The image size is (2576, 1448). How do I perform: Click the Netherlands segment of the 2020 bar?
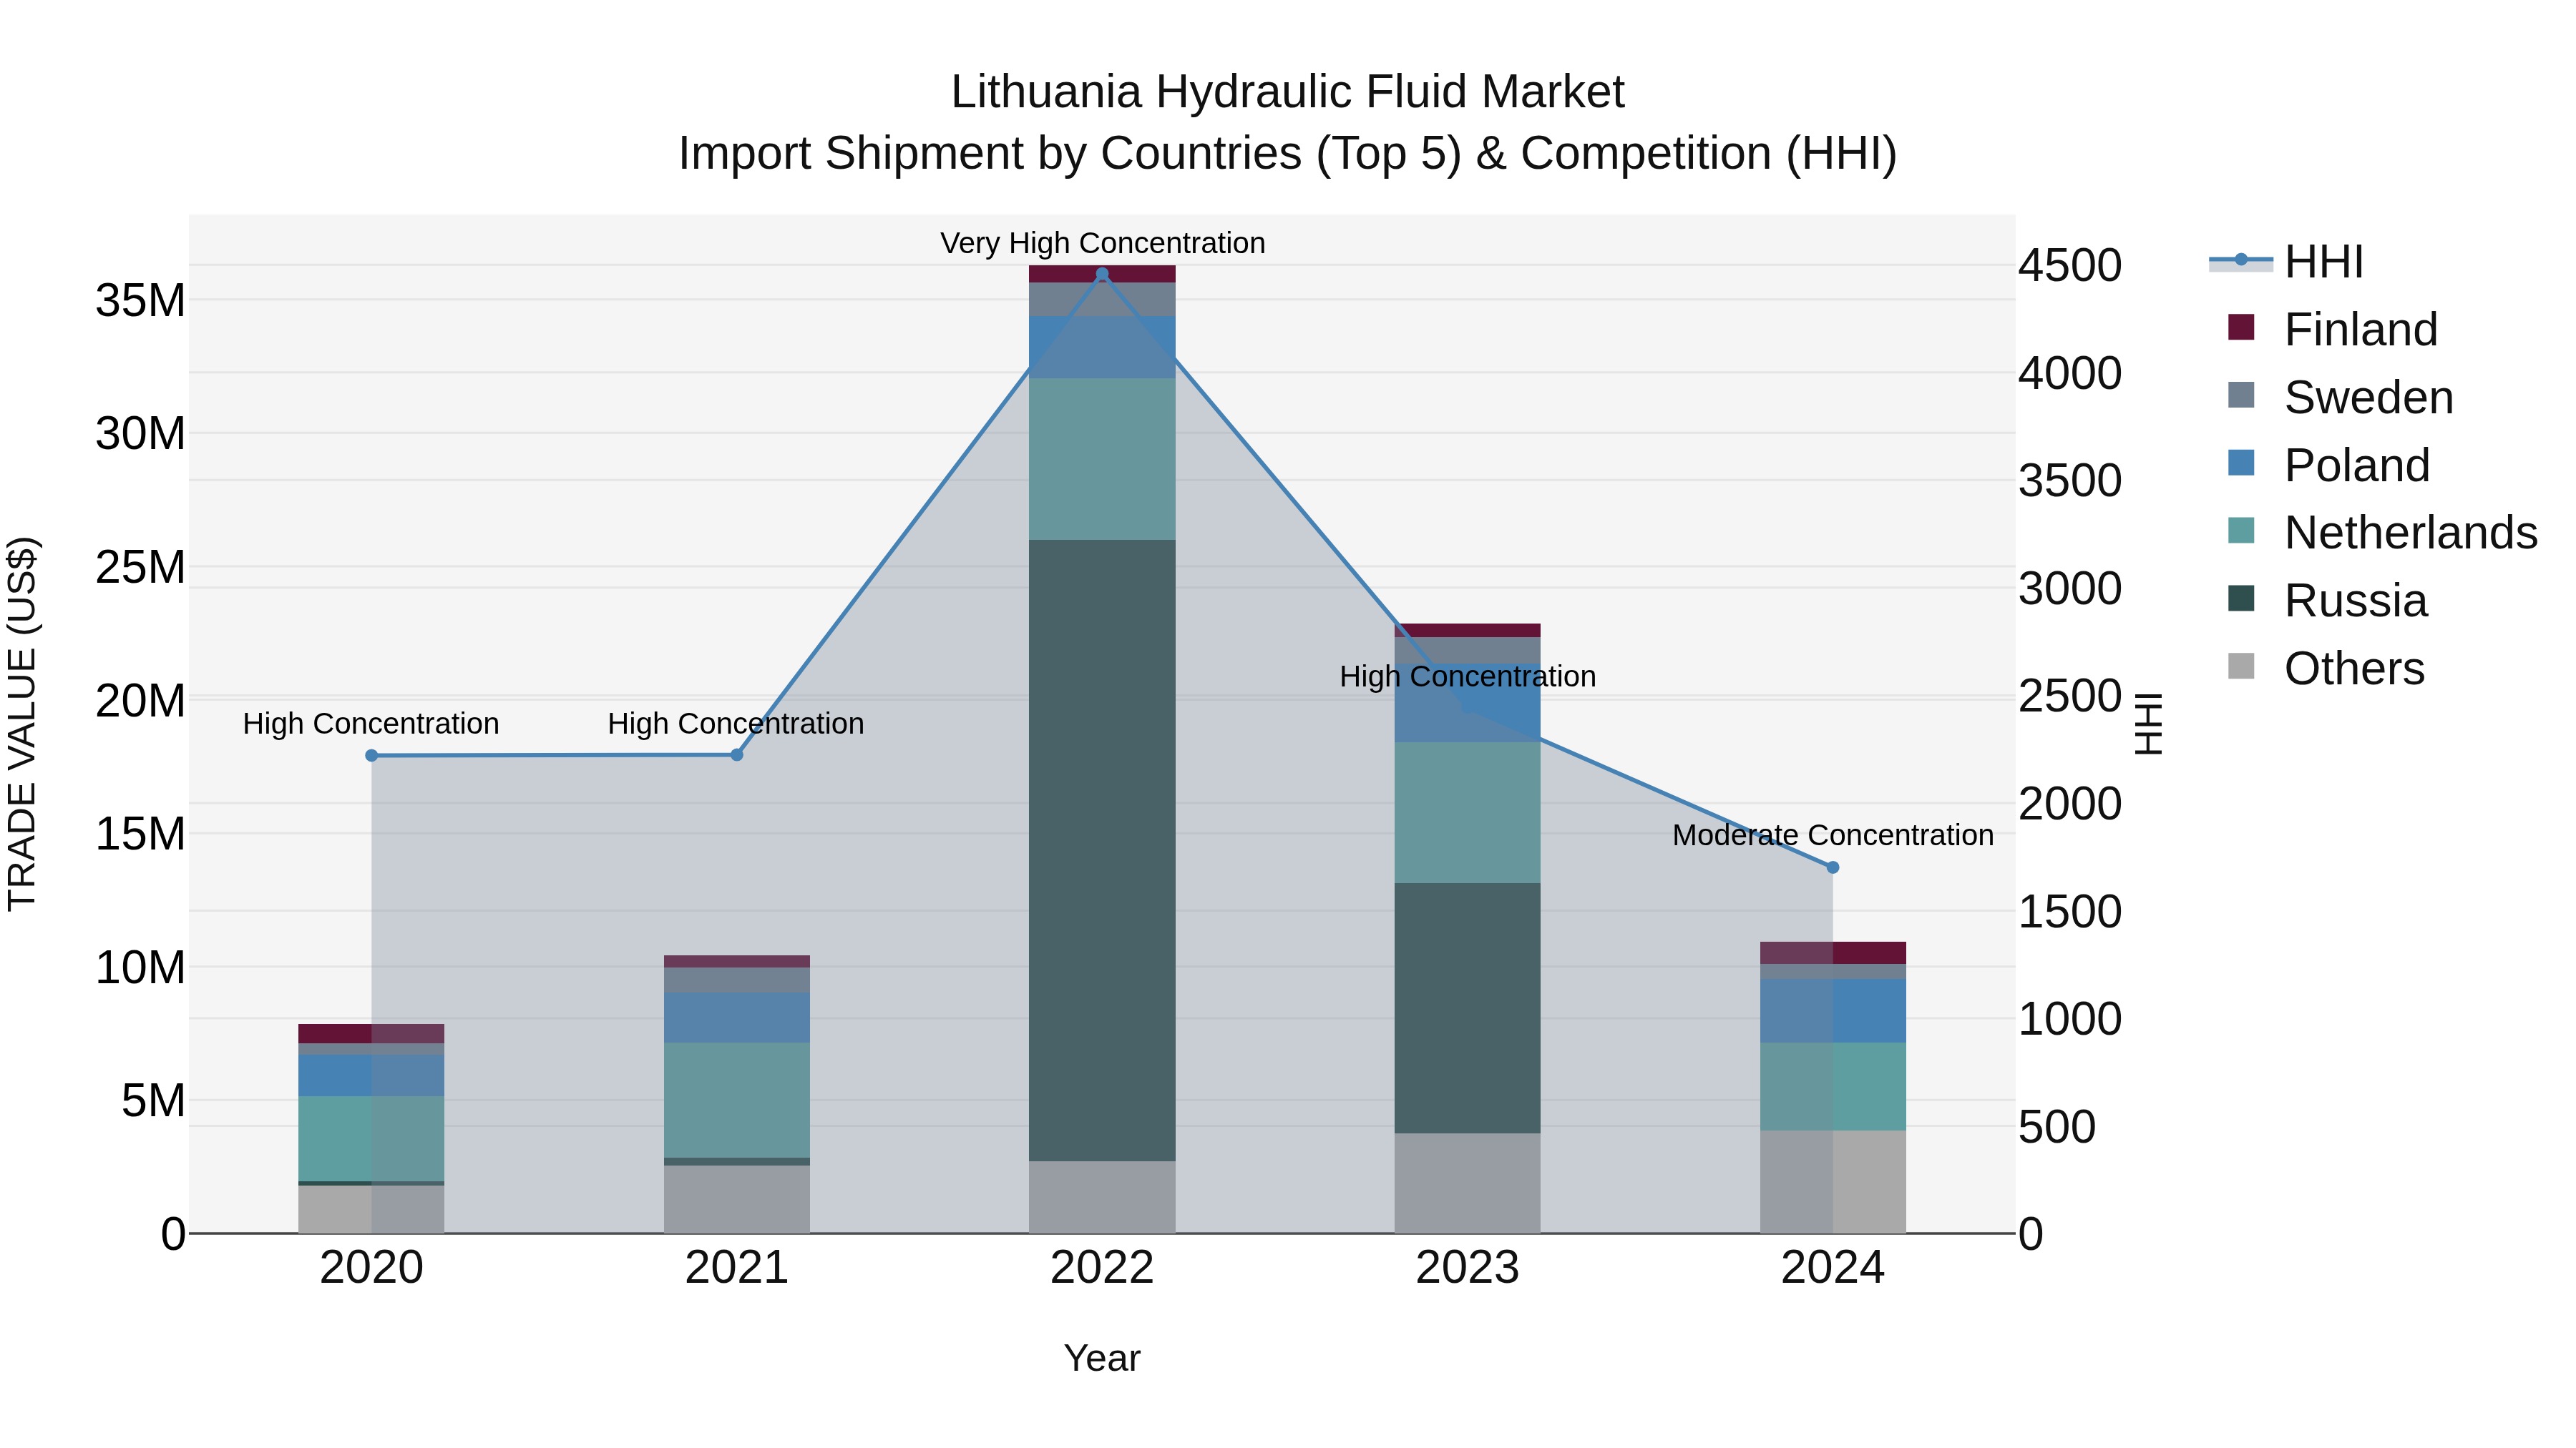pos(371,1138)
